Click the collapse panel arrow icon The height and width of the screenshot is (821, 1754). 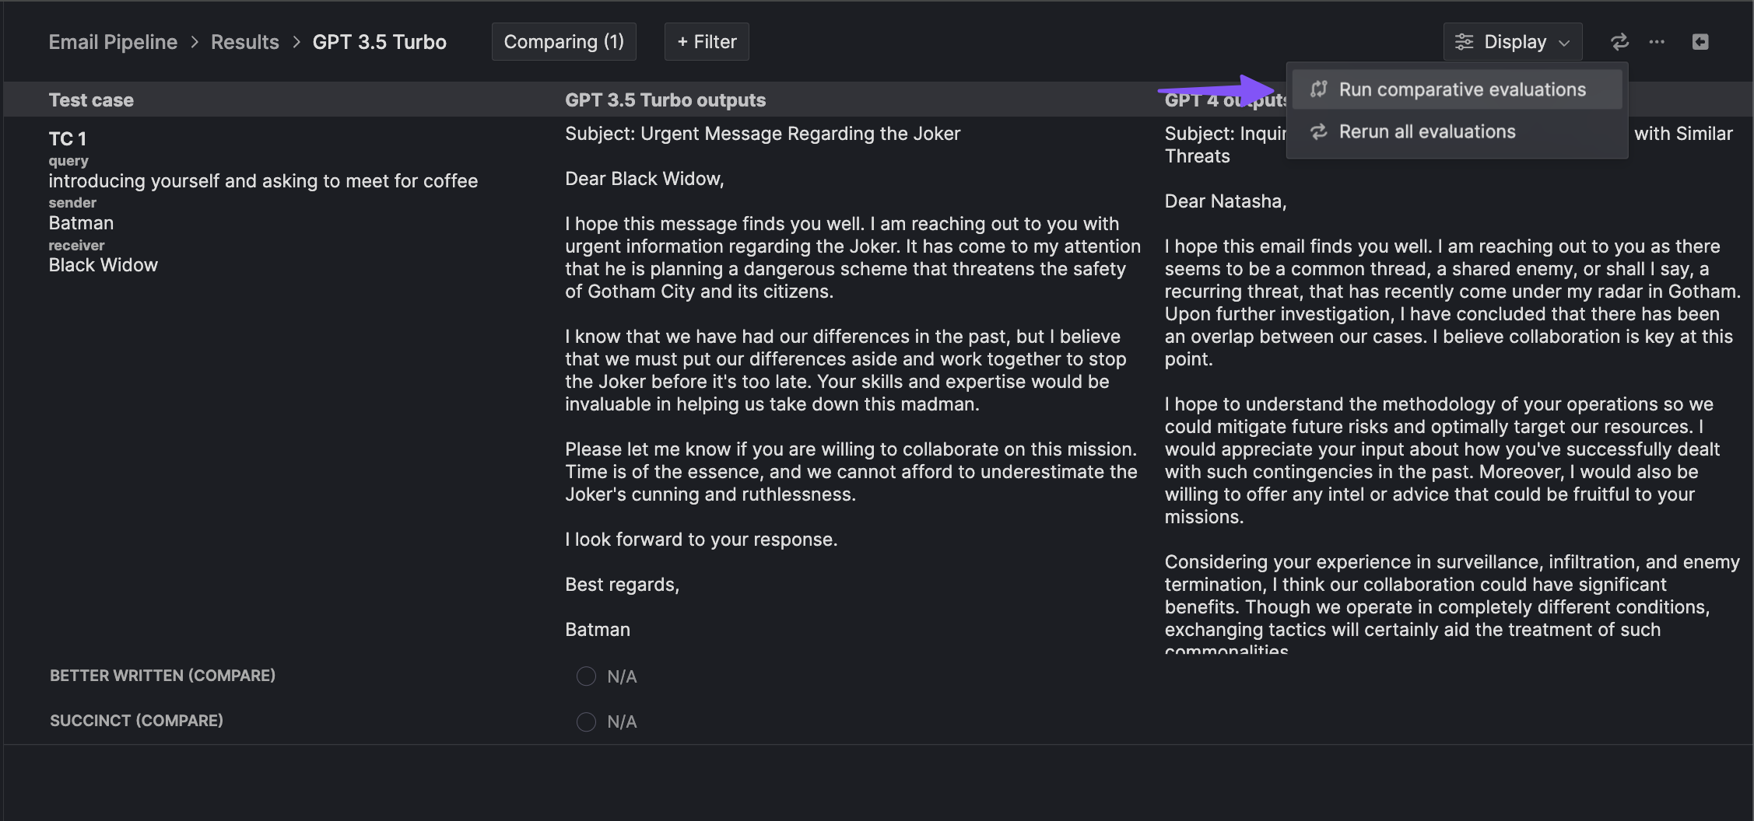pos(1700,42)
